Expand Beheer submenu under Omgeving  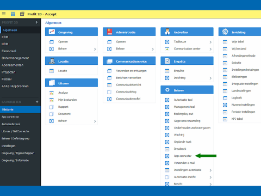pyautogui.click(x=95, y=49)
